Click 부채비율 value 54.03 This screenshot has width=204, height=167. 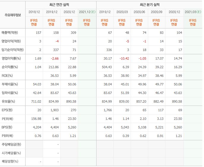pyautogui.click(x=37, y=84)
